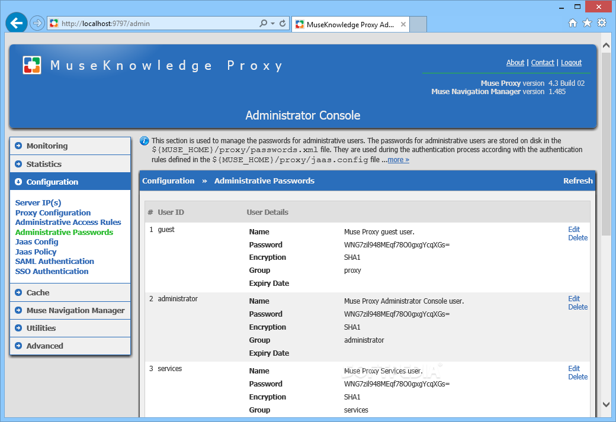Click the URL address field
Screen dimensions: 616x422
click(x=157, y=23)
